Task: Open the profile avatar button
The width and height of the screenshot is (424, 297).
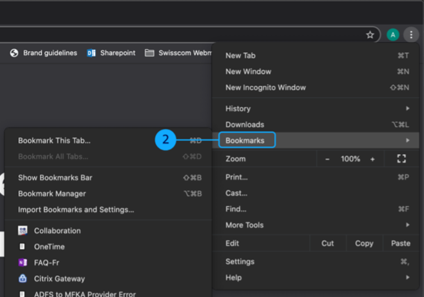Action: (392, 35)
